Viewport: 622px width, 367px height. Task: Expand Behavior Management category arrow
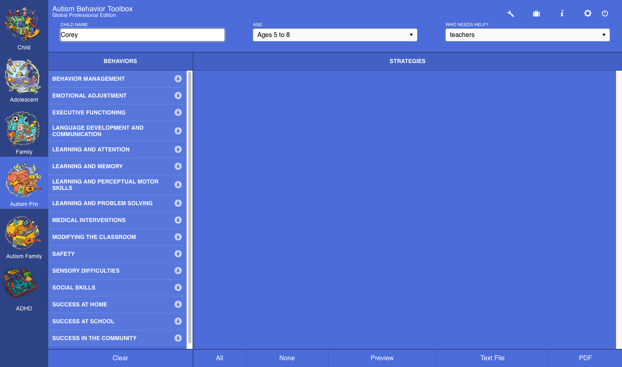pos(178,79)
